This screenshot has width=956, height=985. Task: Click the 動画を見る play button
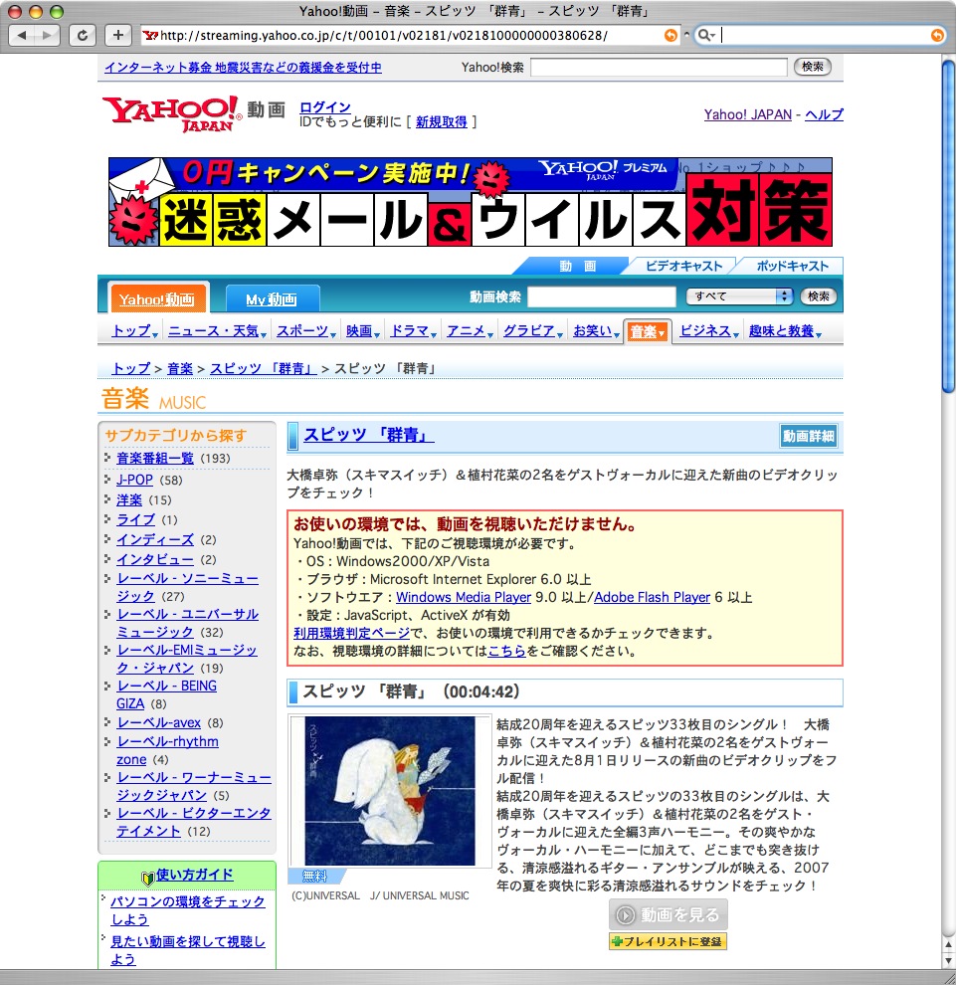pos(668,914)
